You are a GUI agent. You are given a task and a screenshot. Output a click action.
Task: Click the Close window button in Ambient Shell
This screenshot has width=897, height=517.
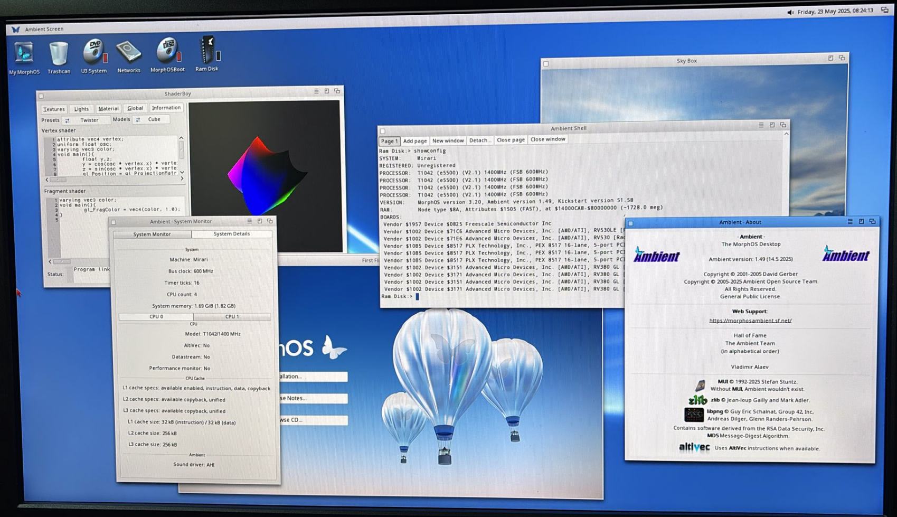tap(548, 139)
